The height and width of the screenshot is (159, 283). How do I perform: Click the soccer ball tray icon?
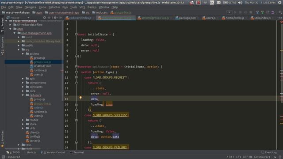[191, 3]
